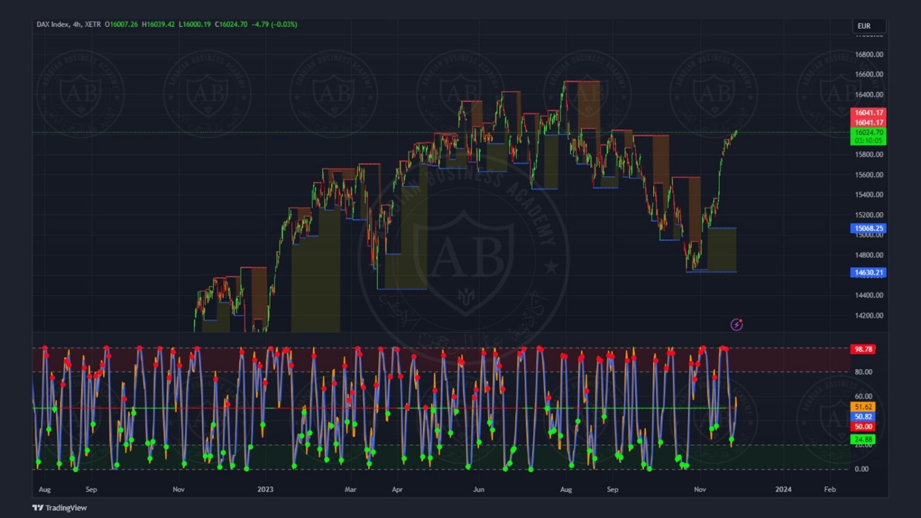Image resolution: width=921 pixels, height=518 pixels.
Task: Open the EUR currency selector
Action: click(868, 26)
